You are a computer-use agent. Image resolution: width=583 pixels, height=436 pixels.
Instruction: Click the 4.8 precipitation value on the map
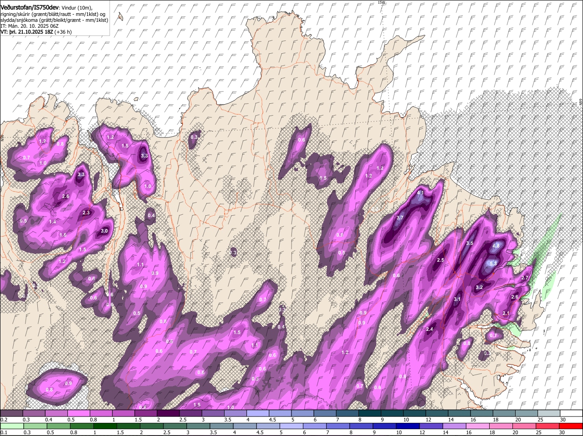[496, 246]
